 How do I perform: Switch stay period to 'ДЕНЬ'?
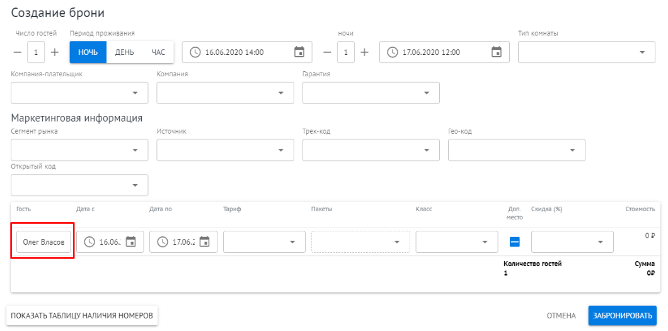124,52
